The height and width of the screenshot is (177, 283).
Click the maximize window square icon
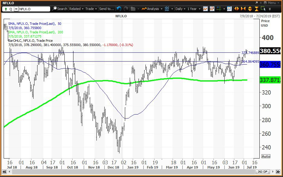[x=265, y=3]
